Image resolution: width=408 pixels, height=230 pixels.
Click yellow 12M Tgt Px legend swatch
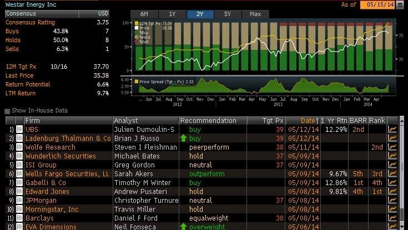point(137,23)
